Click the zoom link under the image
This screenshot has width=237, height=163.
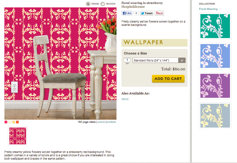click(x=101, y=122)
